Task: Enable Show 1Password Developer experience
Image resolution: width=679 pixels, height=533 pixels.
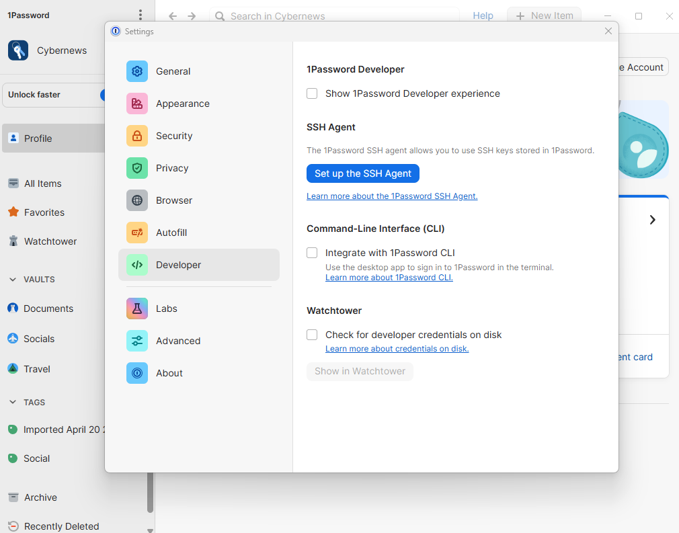Action: (x=312, y=93)
